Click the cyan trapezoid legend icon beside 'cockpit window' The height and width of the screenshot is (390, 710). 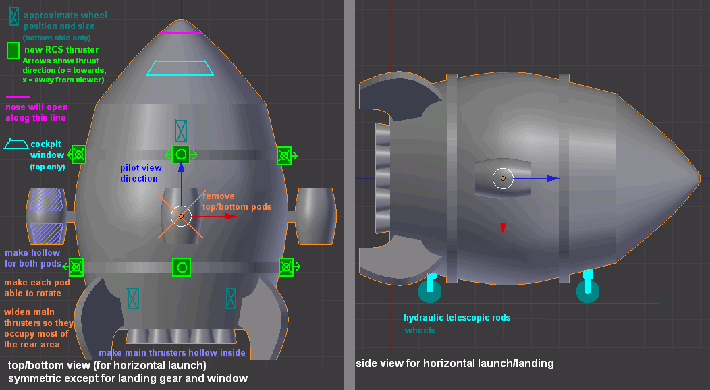16,144
